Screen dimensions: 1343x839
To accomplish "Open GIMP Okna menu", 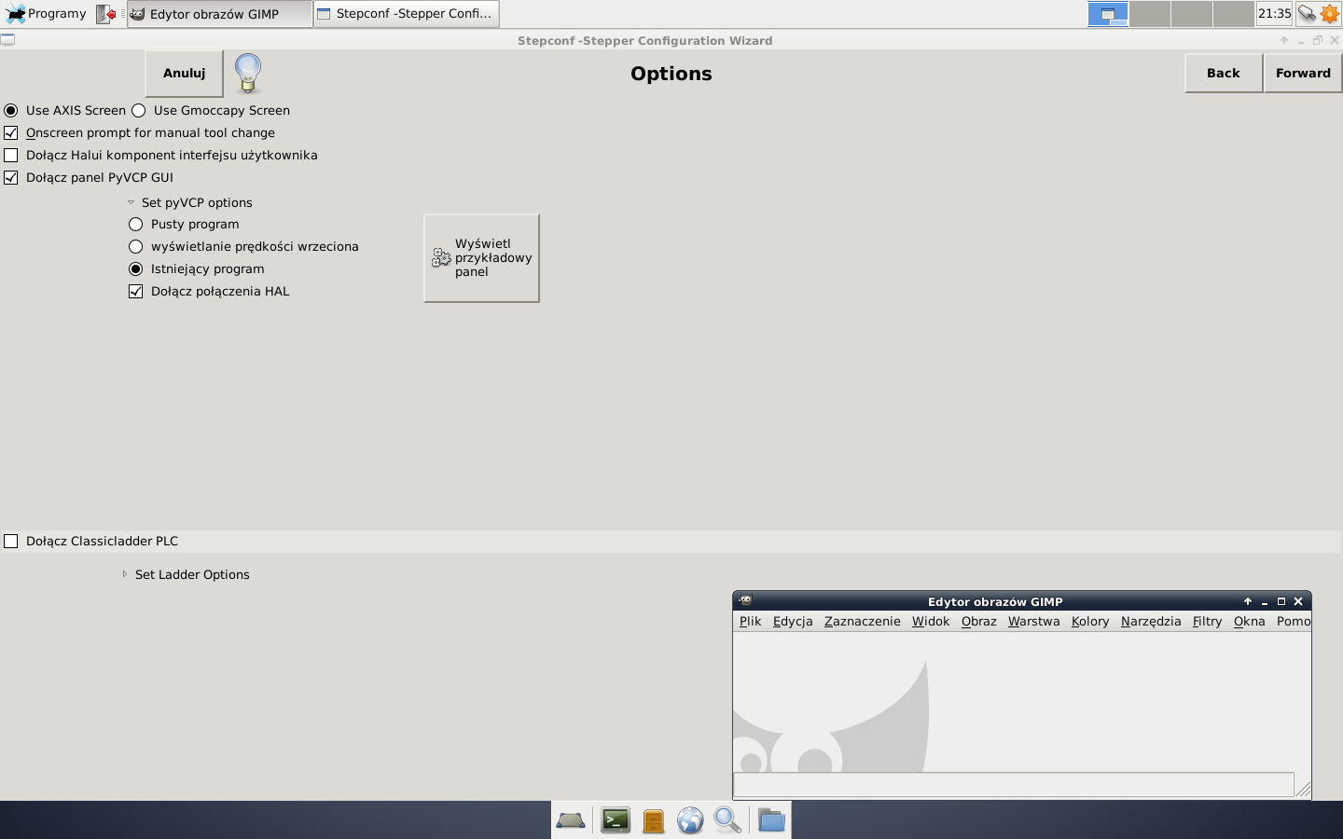I will pyautogui.click(x=1249, y=621).
